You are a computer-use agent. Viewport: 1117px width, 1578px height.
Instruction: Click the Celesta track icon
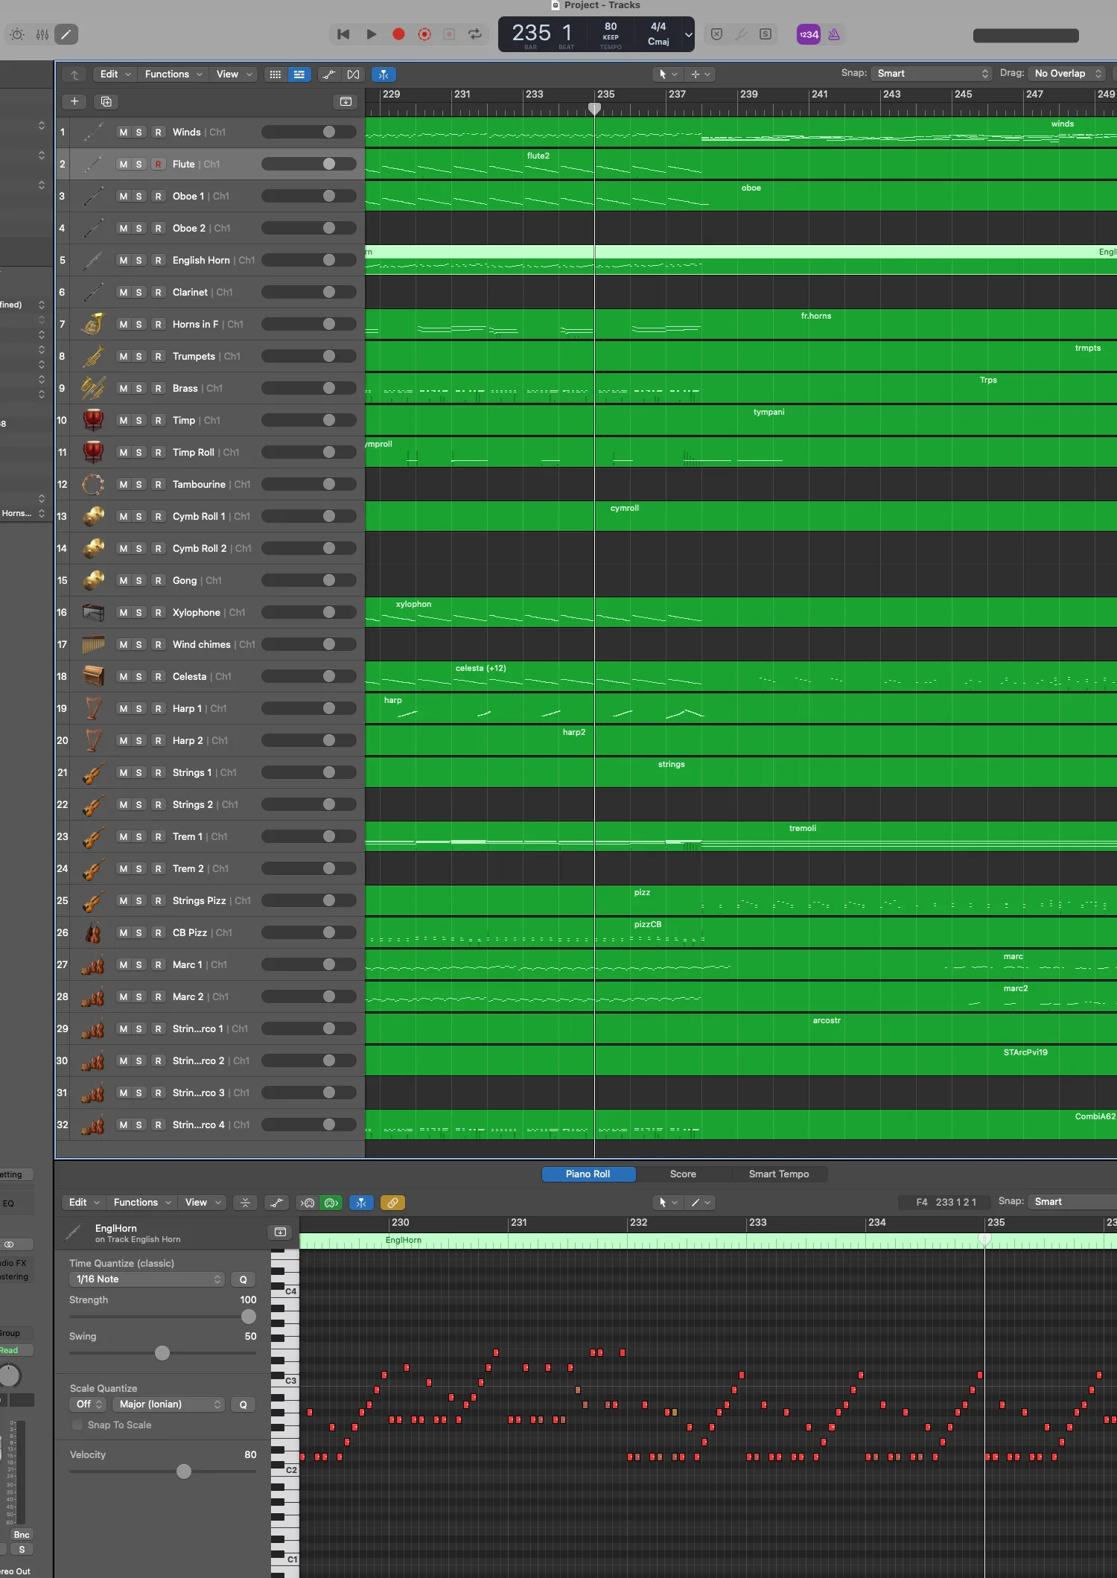93,677
